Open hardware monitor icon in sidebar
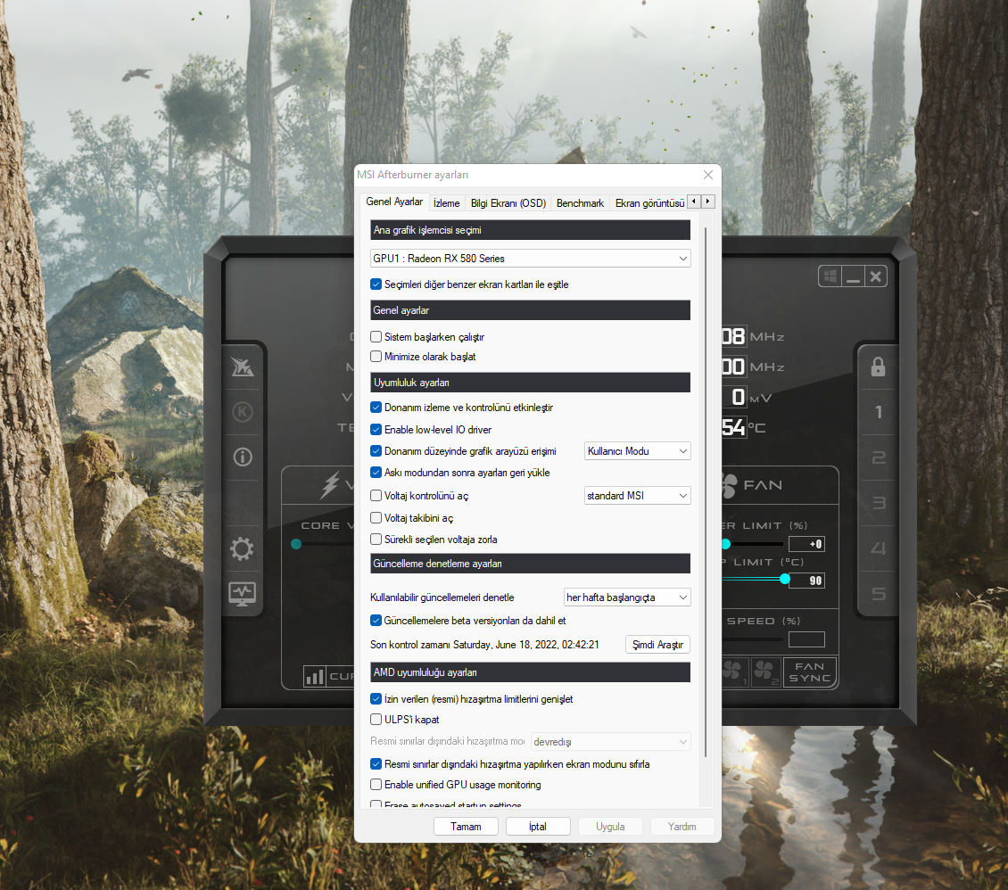 point(243,594)
